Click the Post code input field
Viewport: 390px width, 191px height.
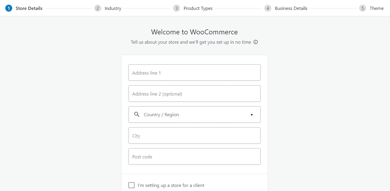[x=194, y=156]
